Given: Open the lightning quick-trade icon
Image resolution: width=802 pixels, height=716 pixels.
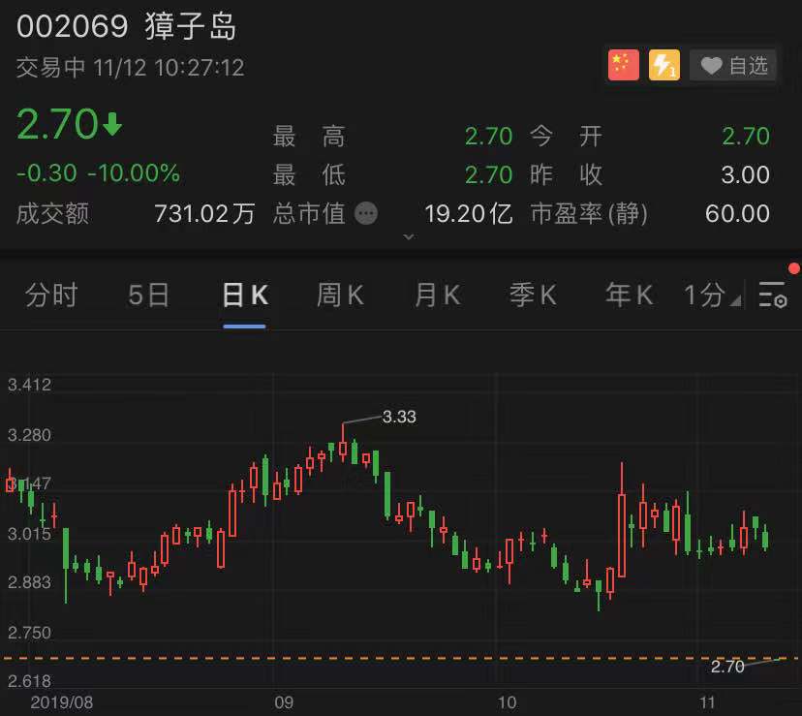Looking at the screenshot, I should point(664,64).
